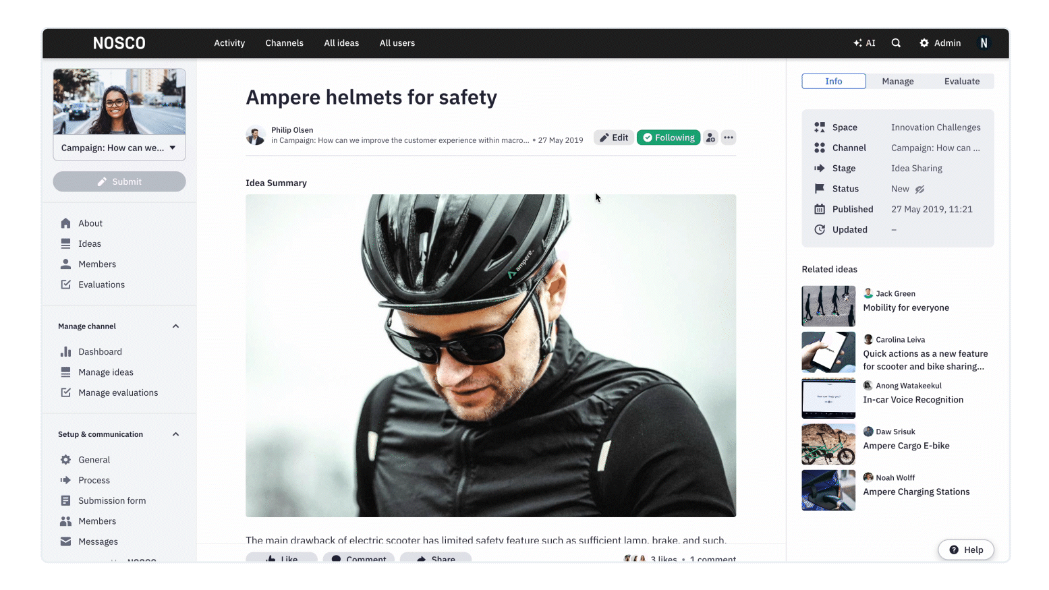Screen dimensions: 1049x590
Task: Open Channels in top navigation
Action: [x=285, y=43]
